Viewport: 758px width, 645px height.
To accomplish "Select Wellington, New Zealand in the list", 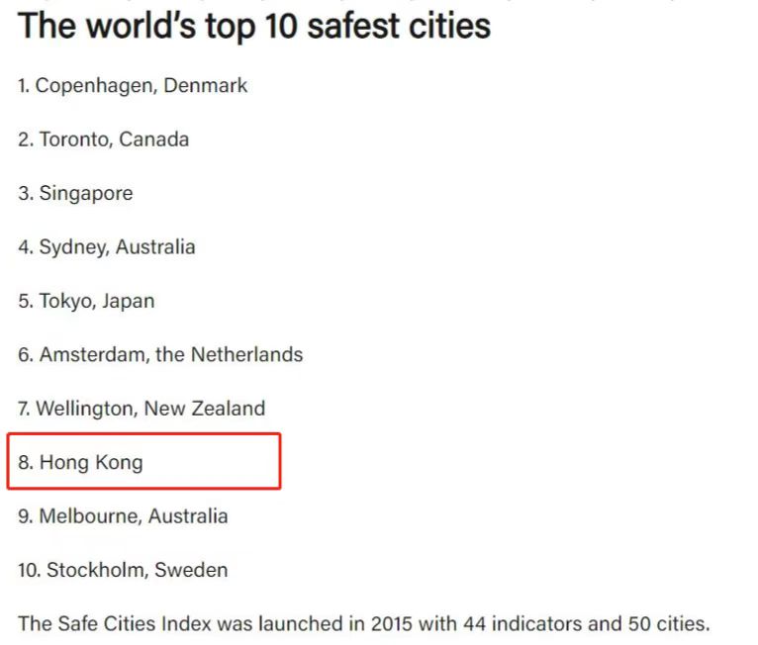I will pyautogui.click(x=142, y=409).
